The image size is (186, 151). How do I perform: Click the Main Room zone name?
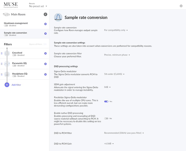pyautogui.click(x=19, y=14)
